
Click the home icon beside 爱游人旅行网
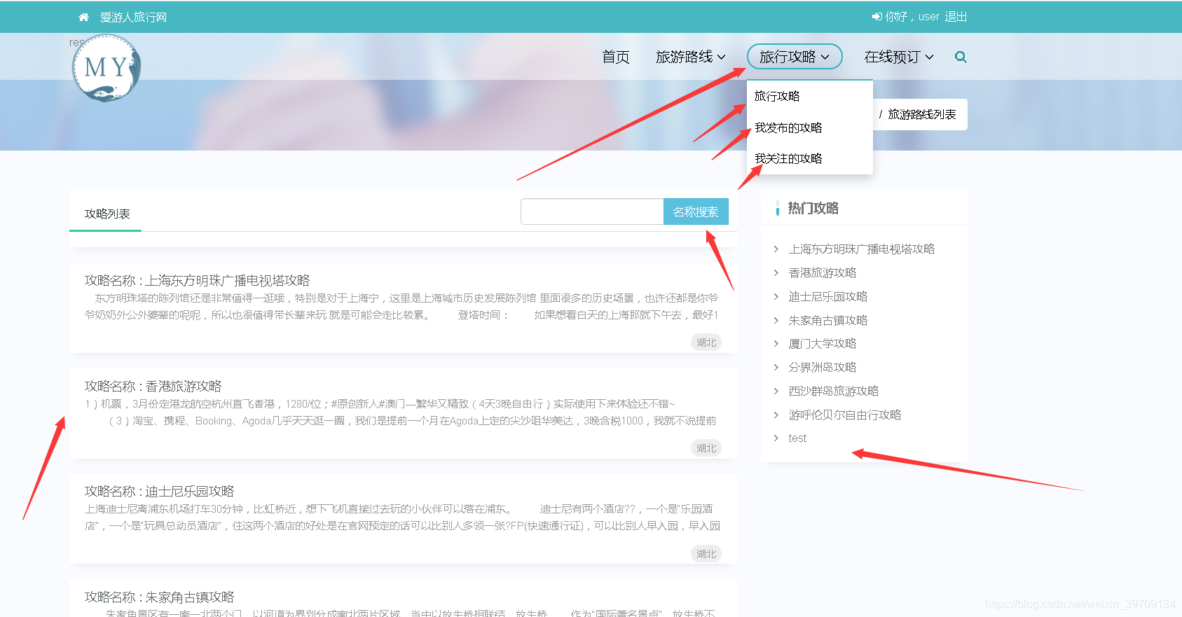pos(84,18)
